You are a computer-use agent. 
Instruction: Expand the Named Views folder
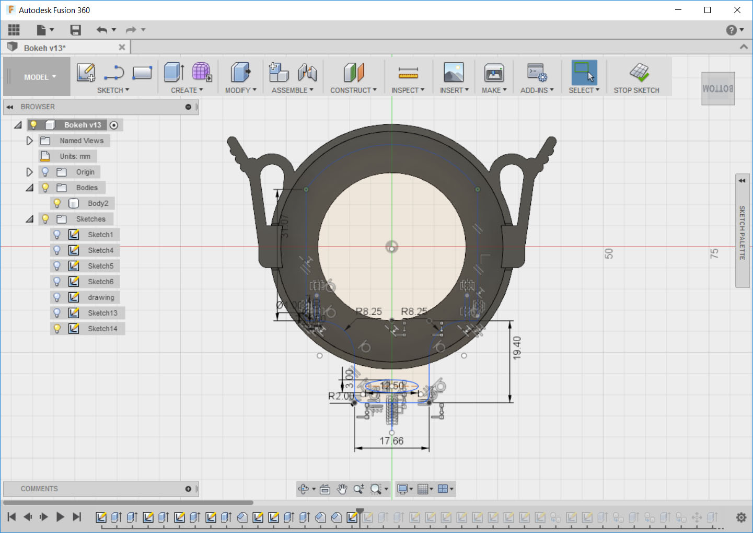(29, 141)
